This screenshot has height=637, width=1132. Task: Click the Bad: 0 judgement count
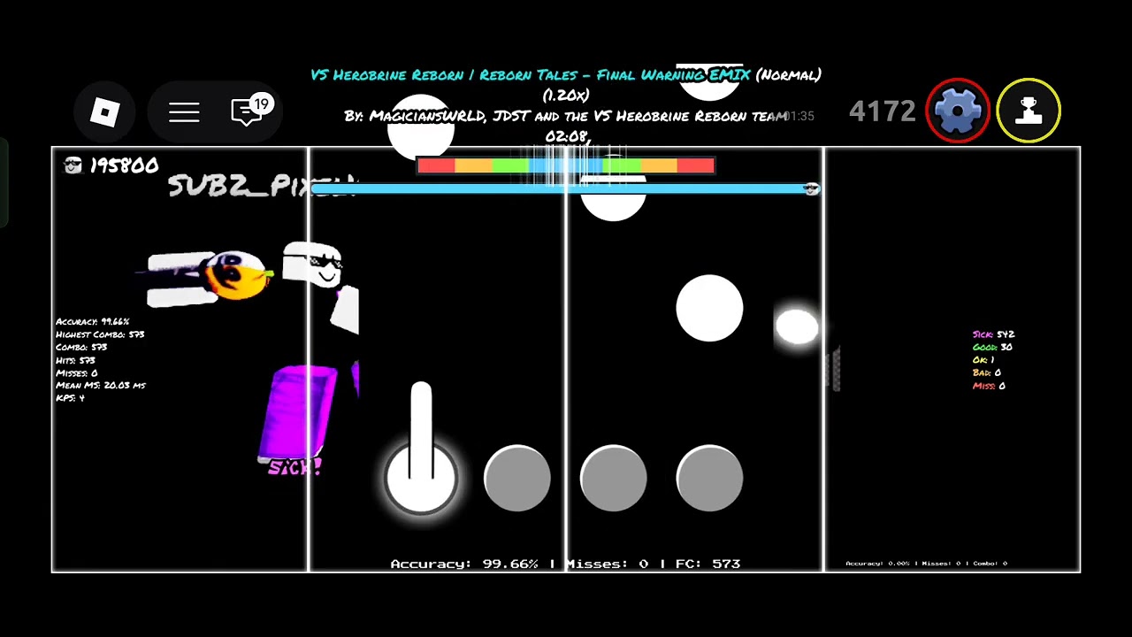coord(987,372)
